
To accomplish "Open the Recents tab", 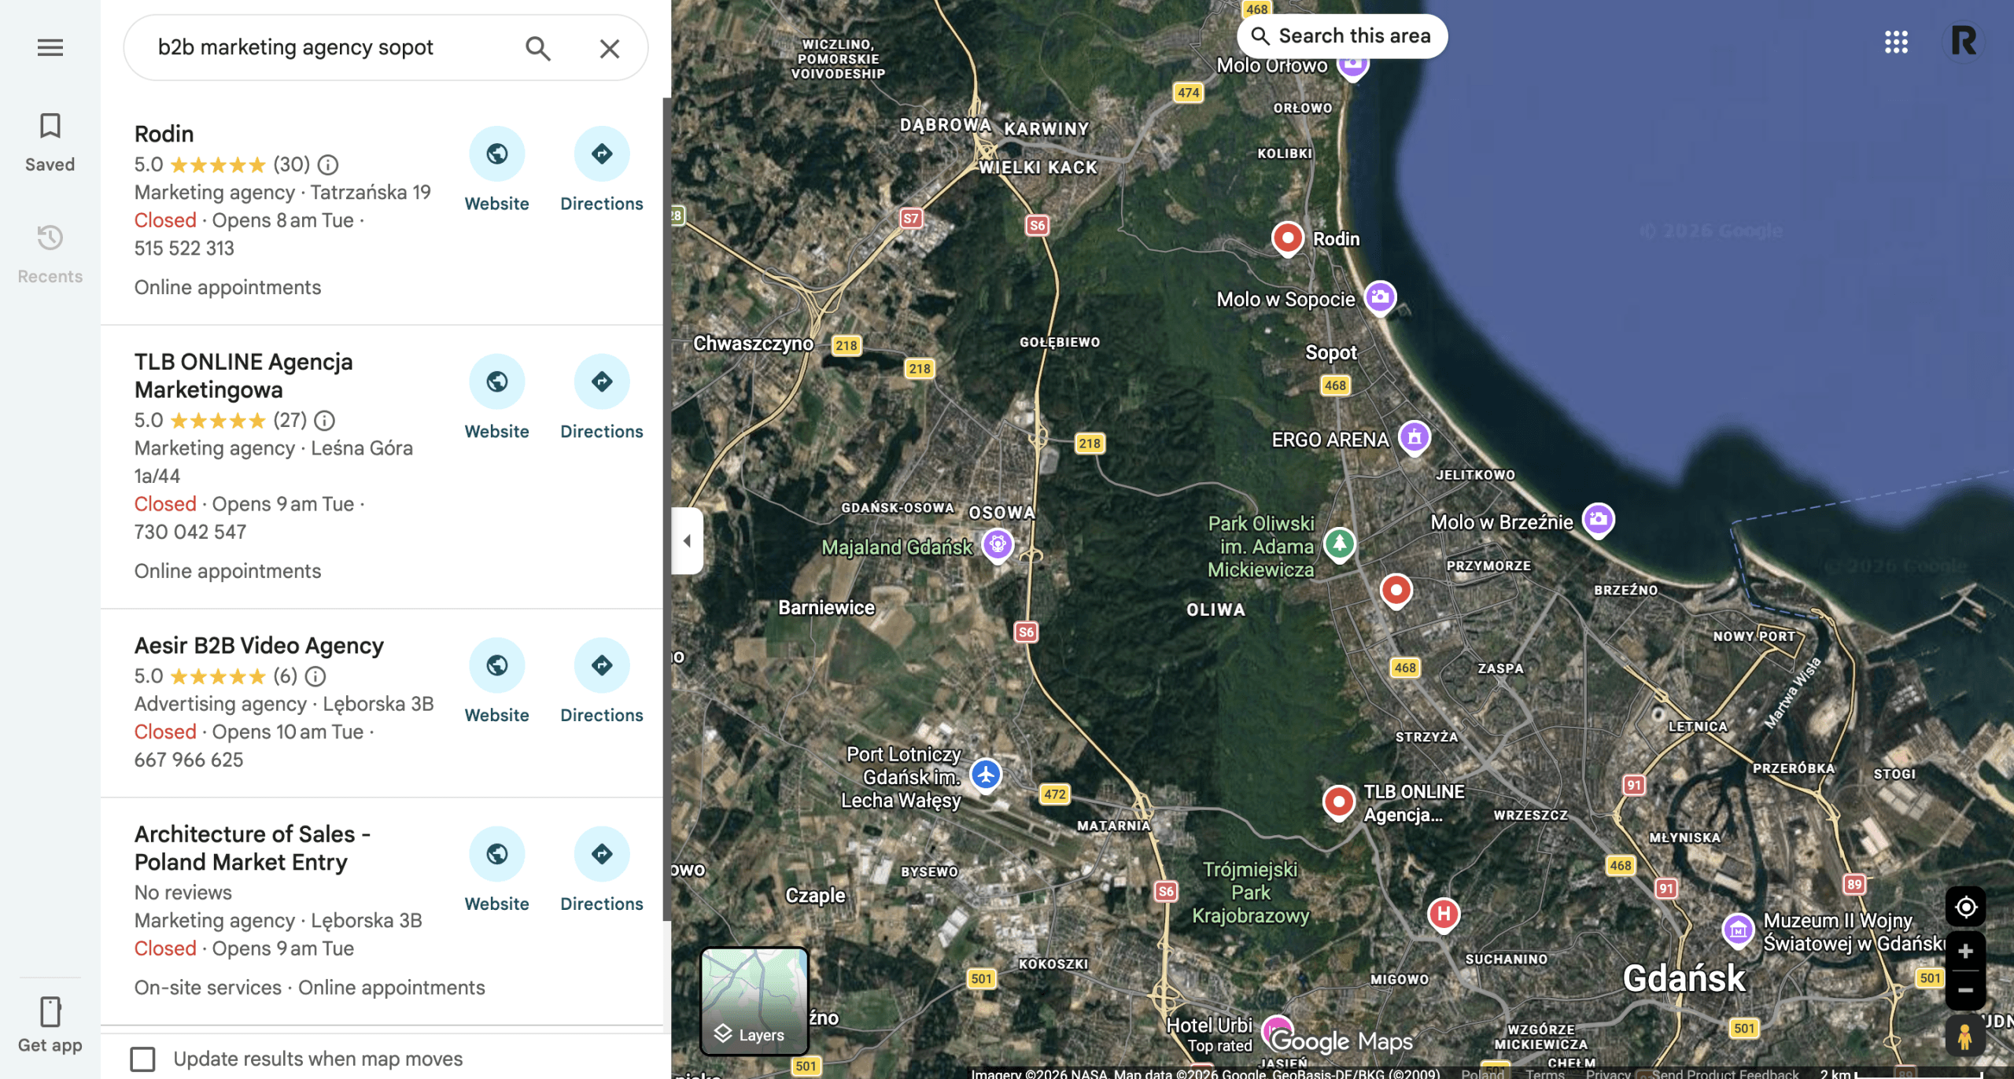I will click(x=50, y=253).
